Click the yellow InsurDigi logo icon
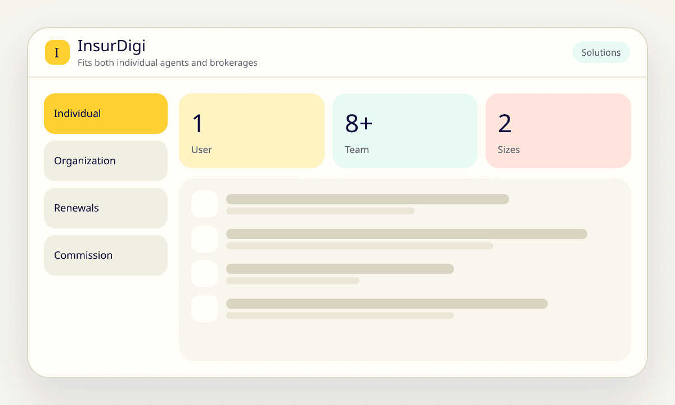675x405 pixels. coord(57,52)
